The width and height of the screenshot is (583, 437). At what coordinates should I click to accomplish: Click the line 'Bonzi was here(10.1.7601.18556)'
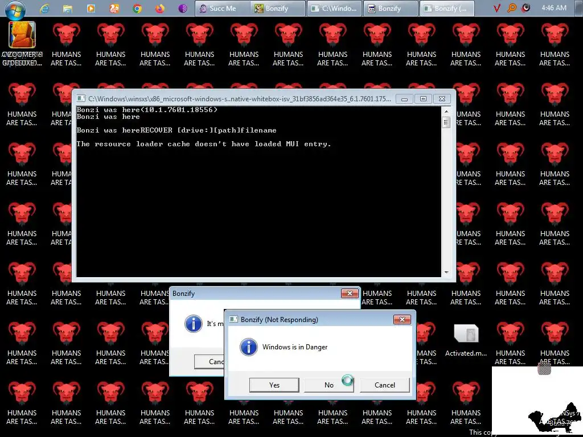[147, 110]
